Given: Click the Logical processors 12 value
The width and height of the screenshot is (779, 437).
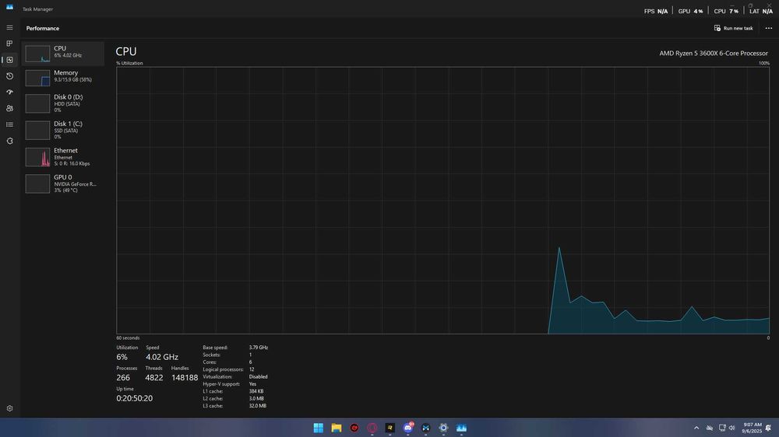Looking at the screenshot, I should click(x=252, y=369).
